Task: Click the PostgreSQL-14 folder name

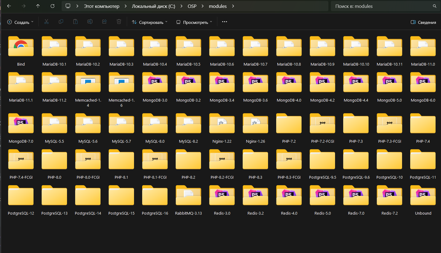Action: pyautogui.click(x=88, y=213)
